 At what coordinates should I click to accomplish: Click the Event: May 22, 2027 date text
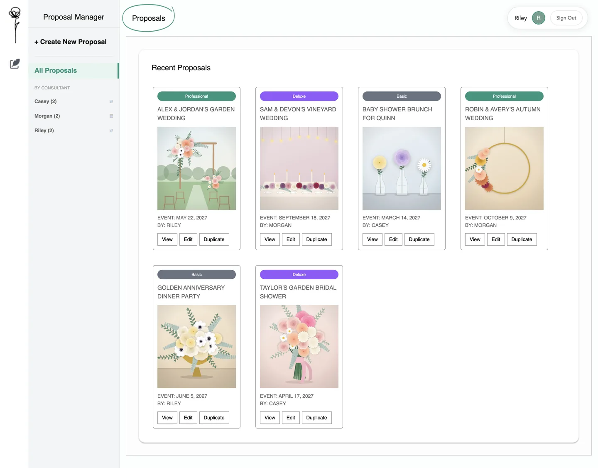click(182, 218)
